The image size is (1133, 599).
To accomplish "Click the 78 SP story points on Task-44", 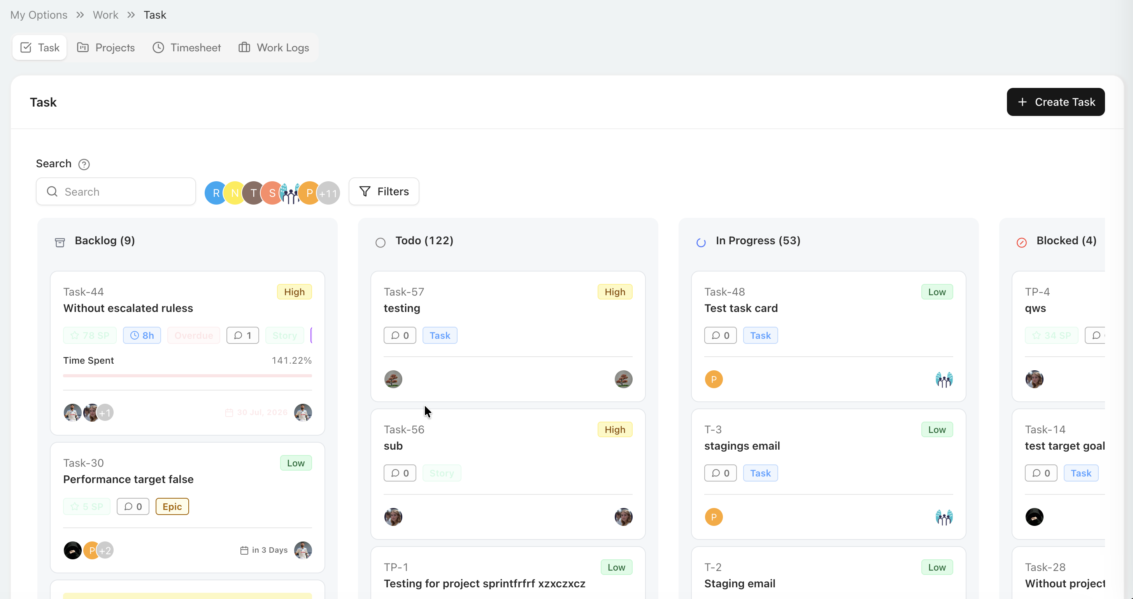I will (x=90, y=335).
